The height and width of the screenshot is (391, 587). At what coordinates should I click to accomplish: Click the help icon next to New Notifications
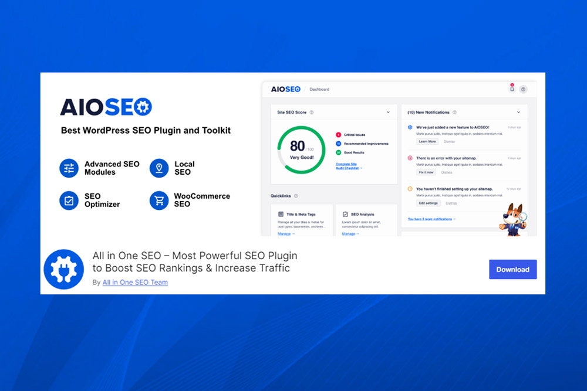click(x=454, y=112)
